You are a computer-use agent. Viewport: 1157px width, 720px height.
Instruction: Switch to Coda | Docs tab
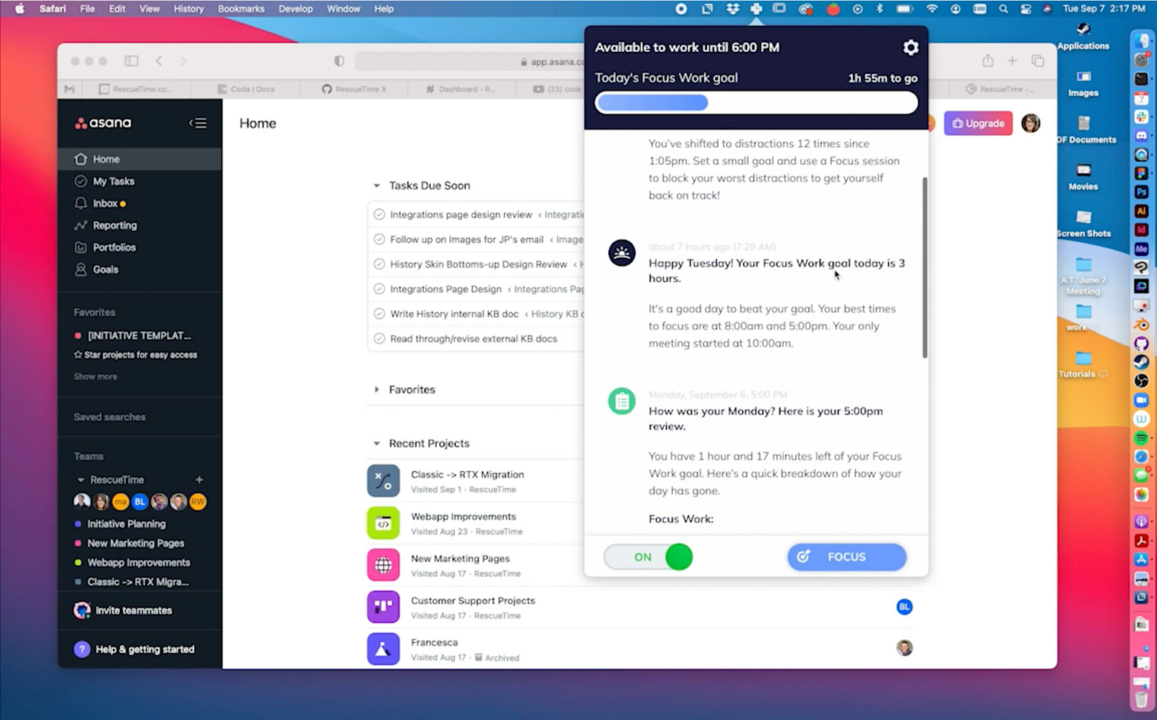[246, 89]
